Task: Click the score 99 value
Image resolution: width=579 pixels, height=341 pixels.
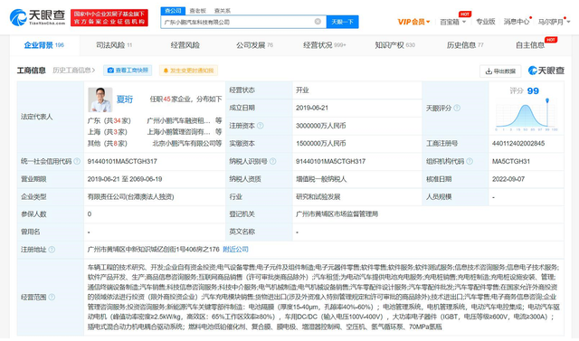Action: pos(533,90)
